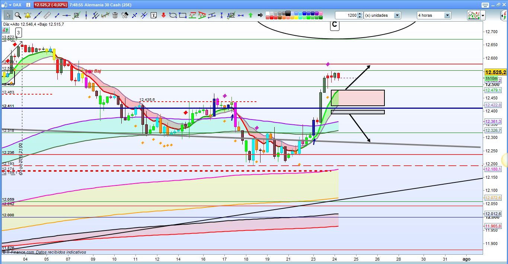Click the 1200 units input field
Image resolution: width=508 pixels, height=264 pixels.
tap(346, 15)
